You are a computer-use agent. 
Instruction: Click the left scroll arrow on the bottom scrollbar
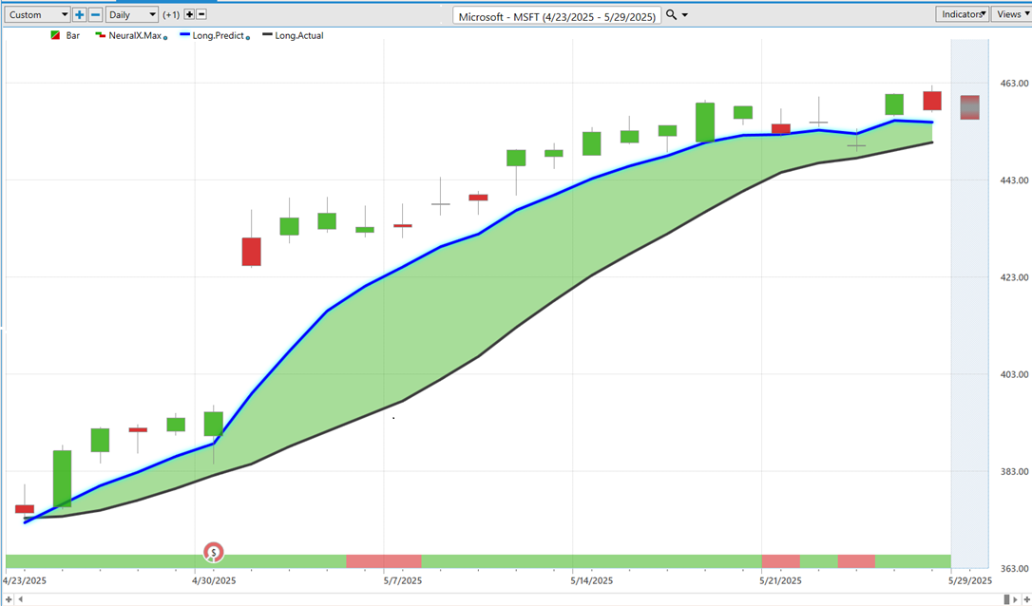pyautogui.click(x=20, y=599)
